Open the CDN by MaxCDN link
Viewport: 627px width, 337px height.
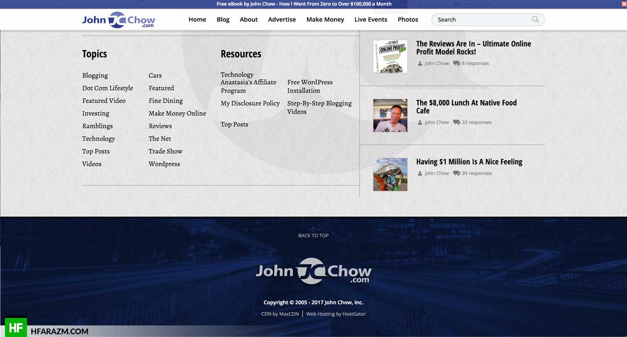click(280, 314)
